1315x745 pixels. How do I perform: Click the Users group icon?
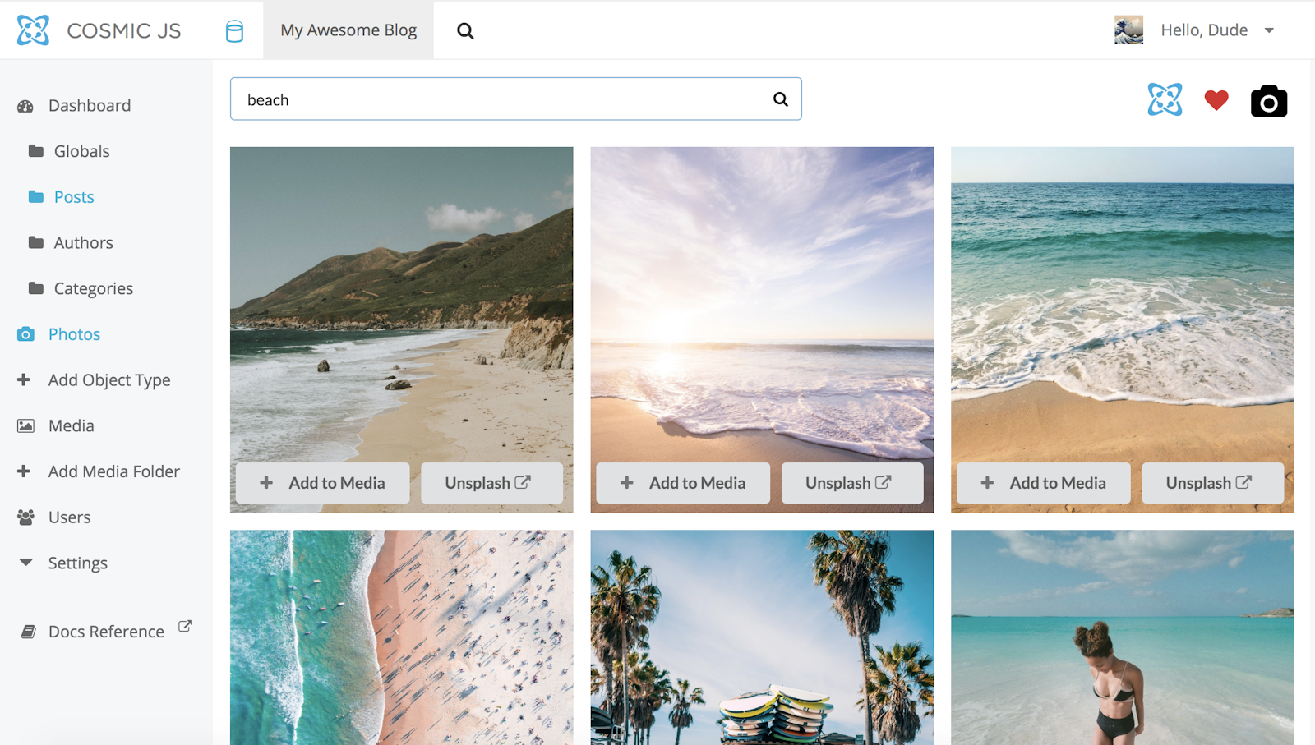[25, 517]
